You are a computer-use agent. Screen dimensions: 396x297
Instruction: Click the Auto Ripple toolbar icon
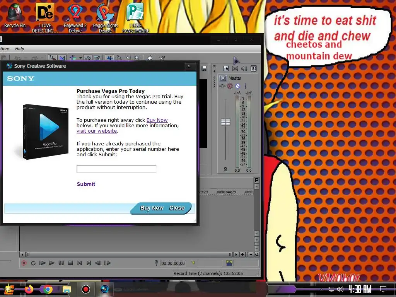73,58
